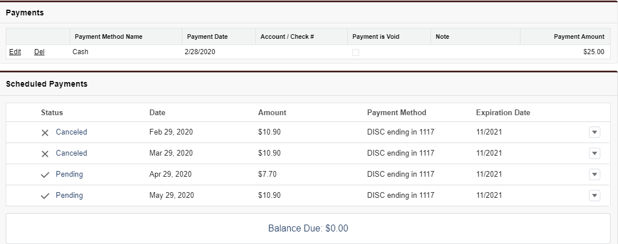The width and height of the screenshot is (618, 244).
Task: Select Pending status link for May 29
Action: pyautogui.click(x=69, y=196)
